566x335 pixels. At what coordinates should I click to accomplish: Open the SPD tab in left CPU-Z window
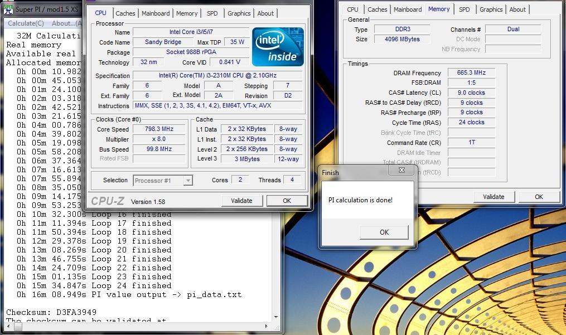[212, 13]
